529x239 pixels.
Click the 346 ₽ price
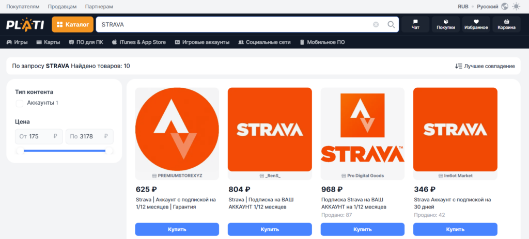(x=425, y=189)
